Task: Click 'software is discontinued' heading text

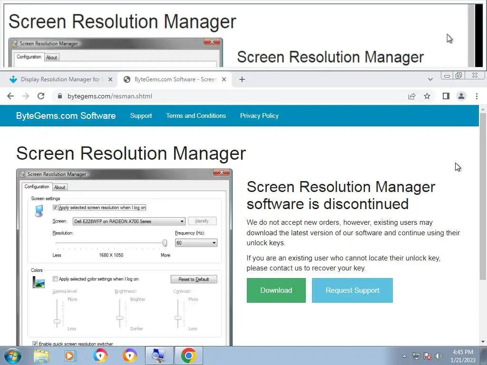Action: 327,204
